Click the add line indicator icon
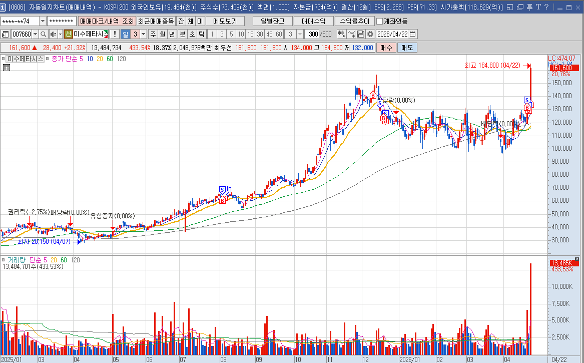 pos(351,34)
